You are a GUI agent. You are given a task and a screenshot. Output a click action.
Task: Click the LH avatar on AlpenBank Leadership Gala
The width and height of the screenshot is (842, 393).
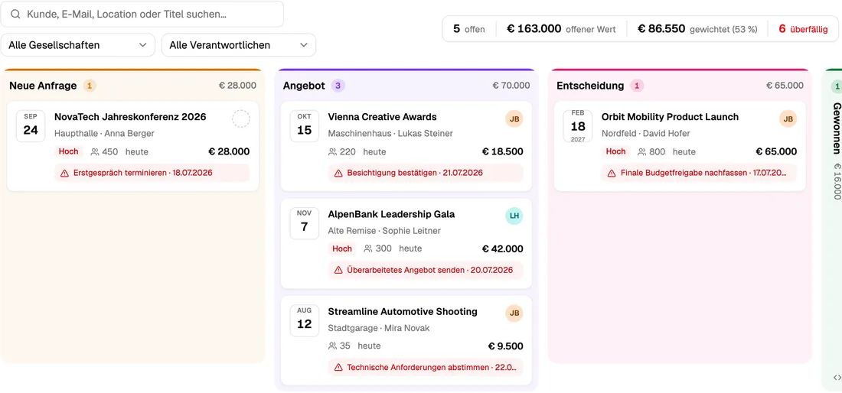[514, 216]
